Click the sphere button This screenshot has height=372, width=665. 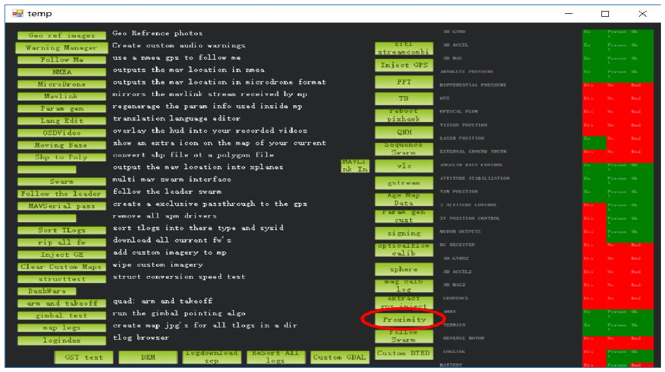pyautogui.click(x=404, y=269)
